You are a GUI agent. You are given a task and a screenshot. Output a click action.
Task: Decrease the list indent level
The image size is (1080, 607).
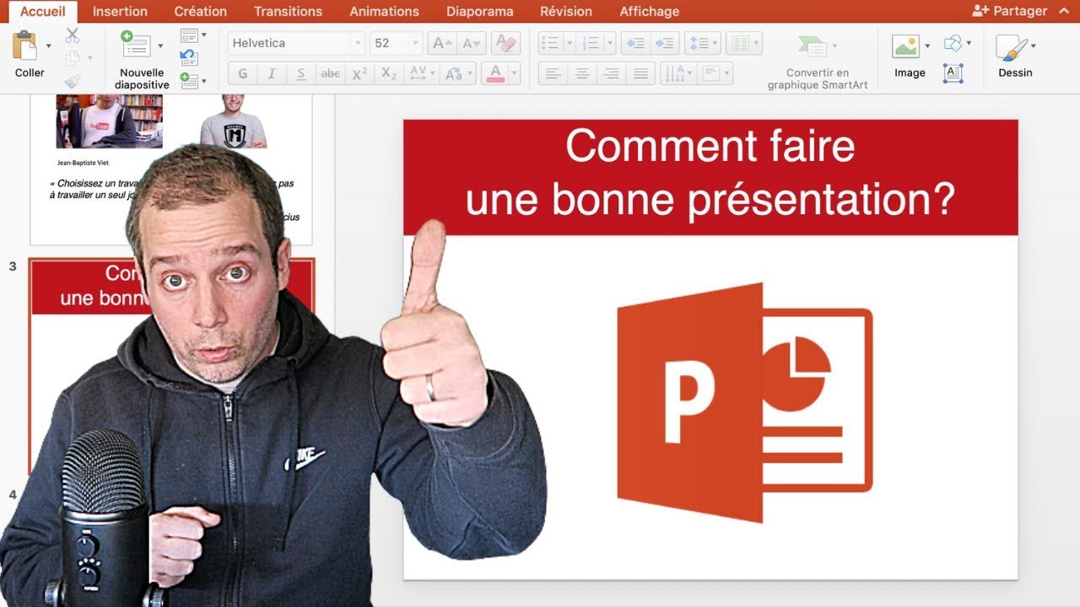pos(634,43)
